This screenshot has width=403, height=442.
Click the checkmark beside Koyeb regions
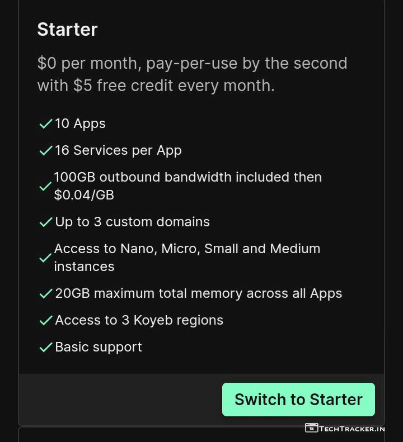pos(46,320)
